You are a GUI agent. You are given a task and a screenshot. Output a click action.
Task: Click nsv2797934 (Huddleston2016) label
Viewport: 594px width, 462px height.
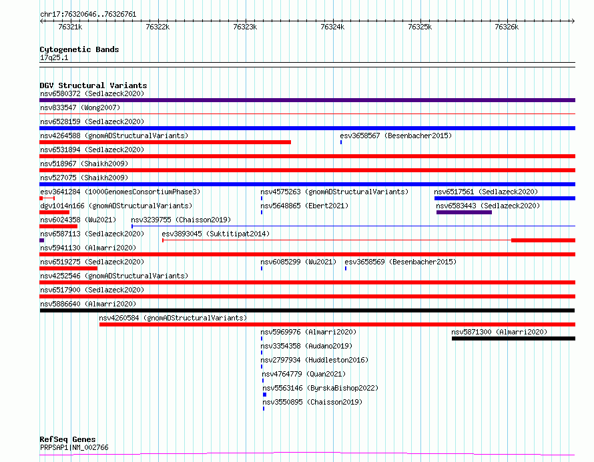point(314,360)
